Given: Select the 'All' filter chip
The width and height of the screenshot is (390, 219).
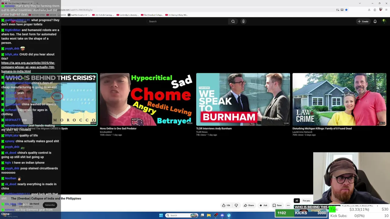Looking at the screenshot, I should click(x=296, y=201).
